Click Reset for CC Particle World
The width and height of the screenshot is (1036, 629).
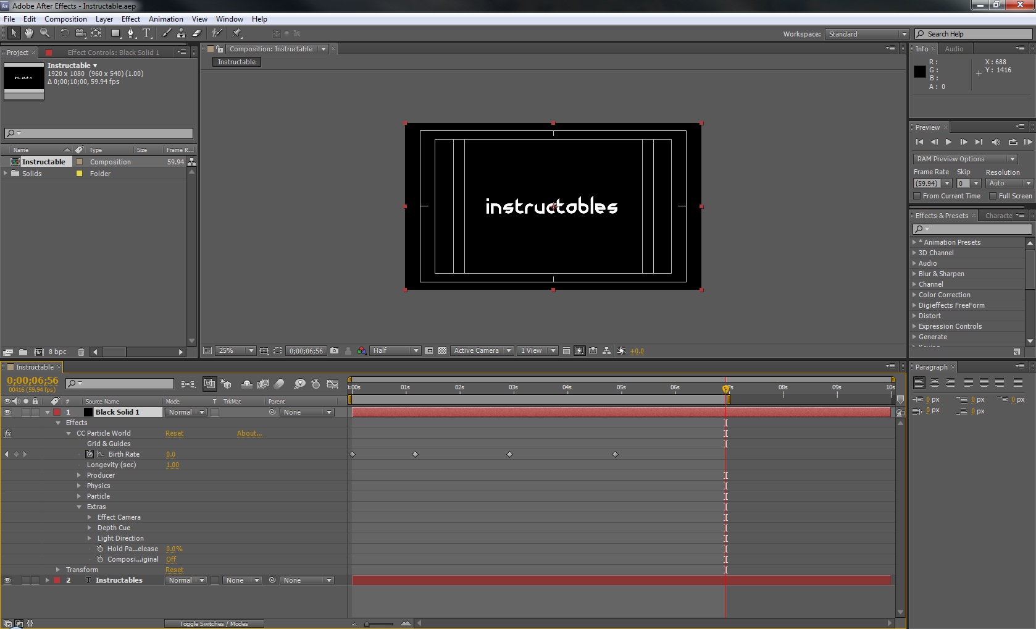(174, 433)
